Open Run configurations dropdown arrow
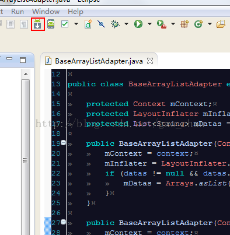230x235 pixels. (149, 24)
